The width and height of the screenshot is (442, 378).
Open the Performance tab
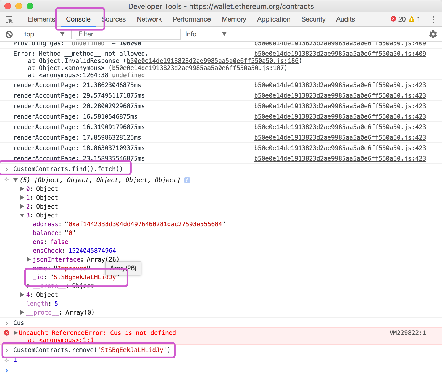192,19
